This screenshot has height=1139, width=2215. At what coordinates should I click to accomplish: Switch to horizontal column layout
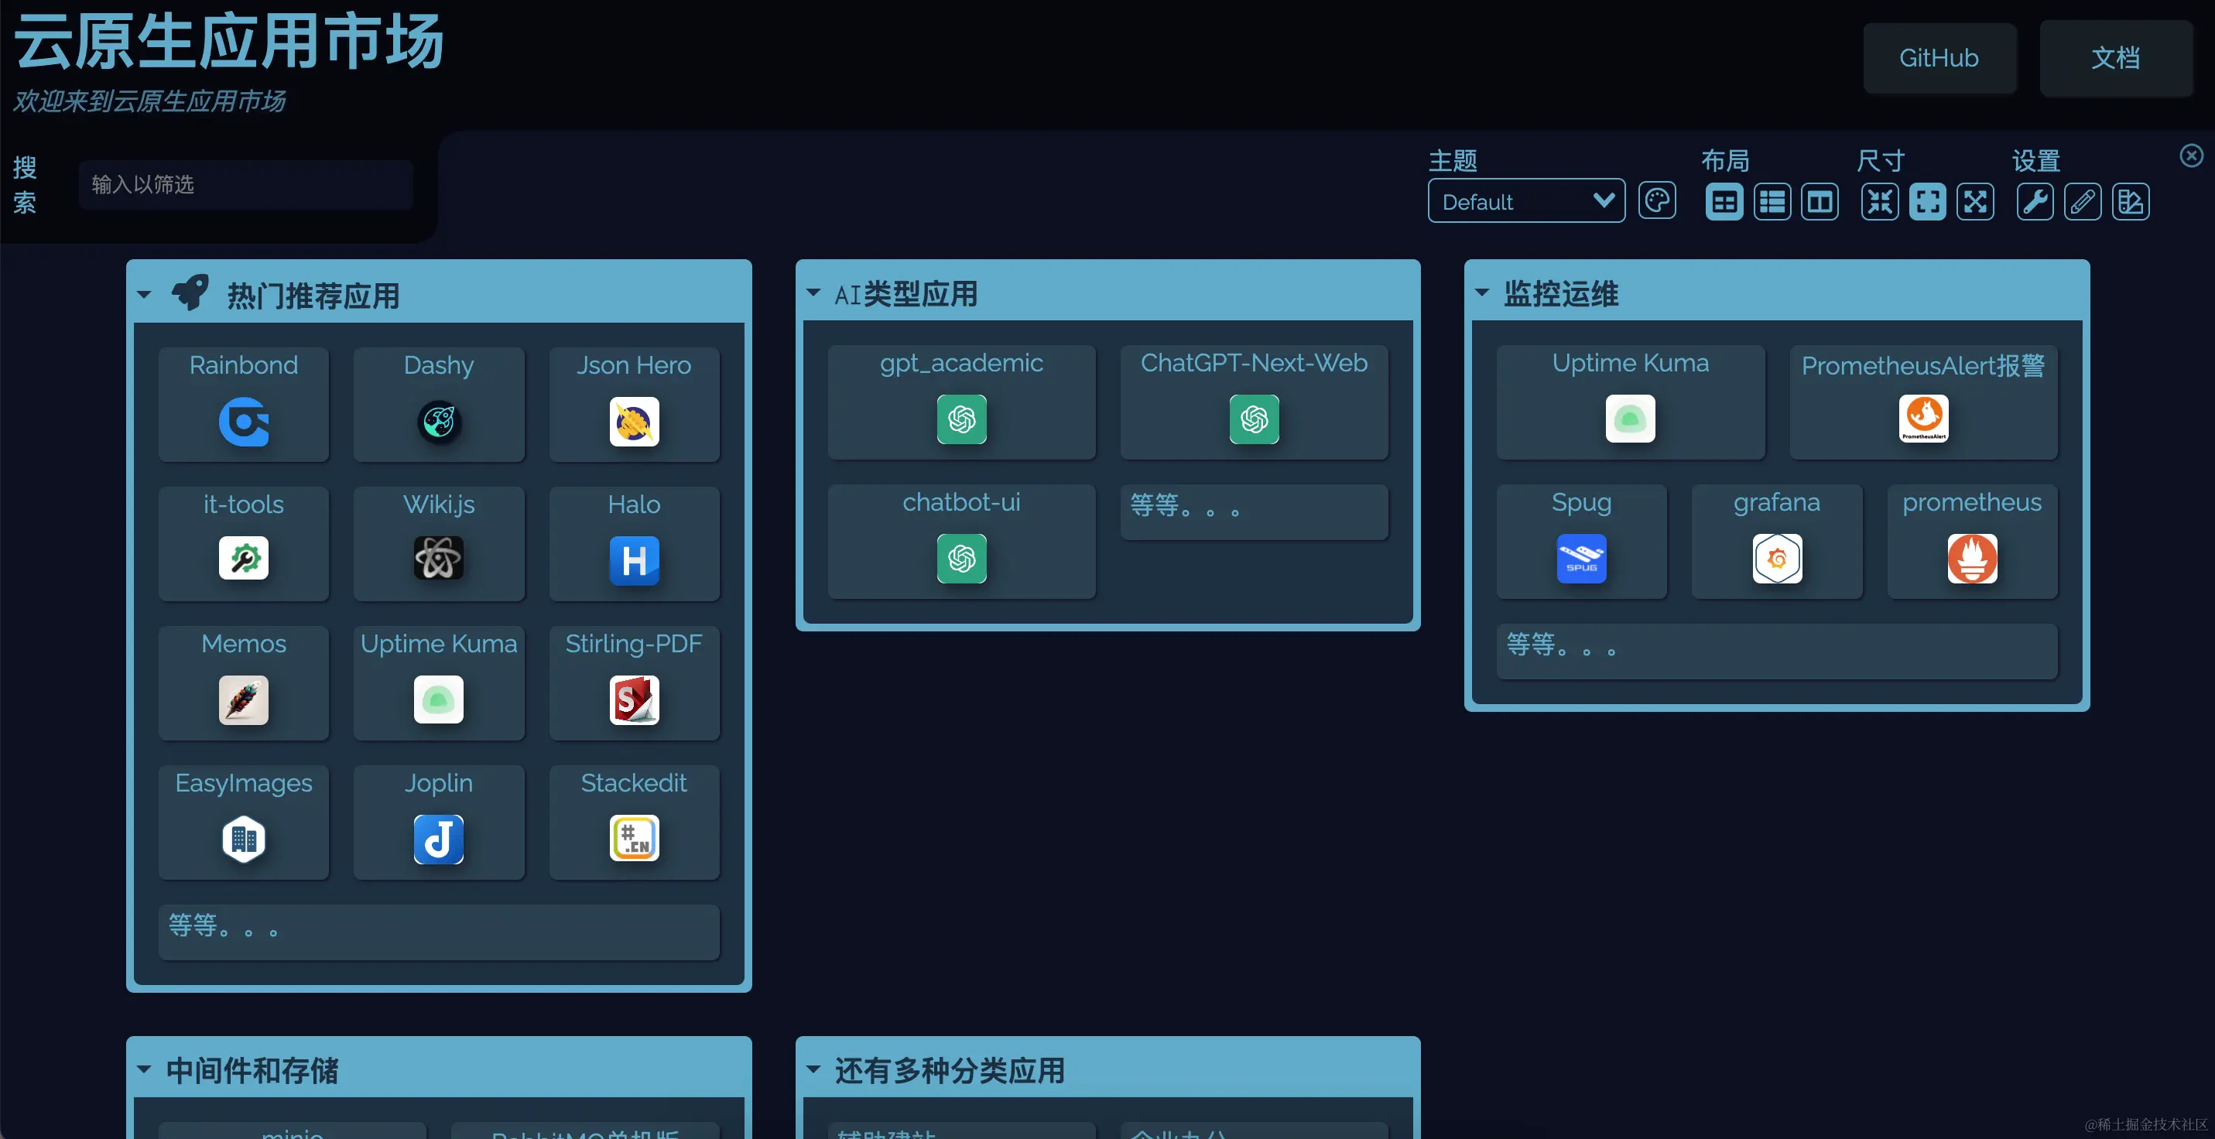[1820, 202]
